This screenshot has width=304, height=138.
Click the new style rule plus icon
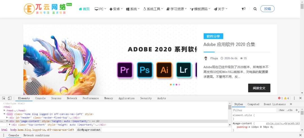point(296,110)
